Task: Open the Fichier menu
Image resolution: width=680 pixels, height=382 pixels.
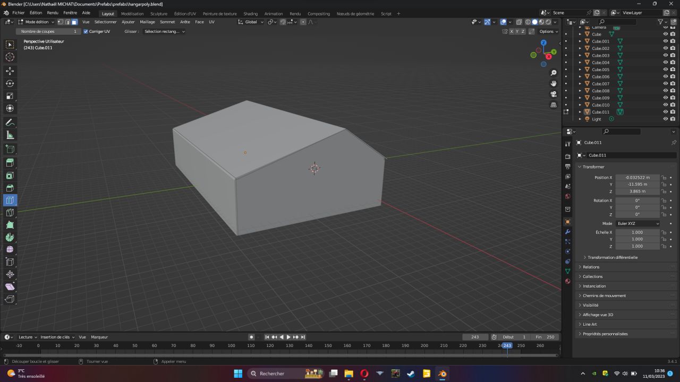Action: point(19,13)
